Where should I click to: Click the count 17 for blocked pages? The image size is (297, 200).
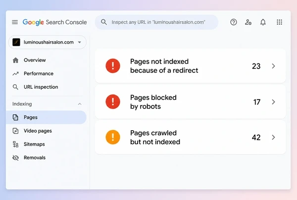[257, 102]
